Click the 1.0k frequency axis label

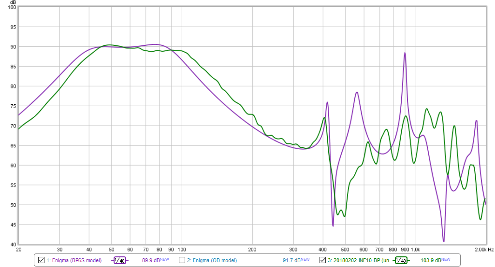tap(415, 250)
